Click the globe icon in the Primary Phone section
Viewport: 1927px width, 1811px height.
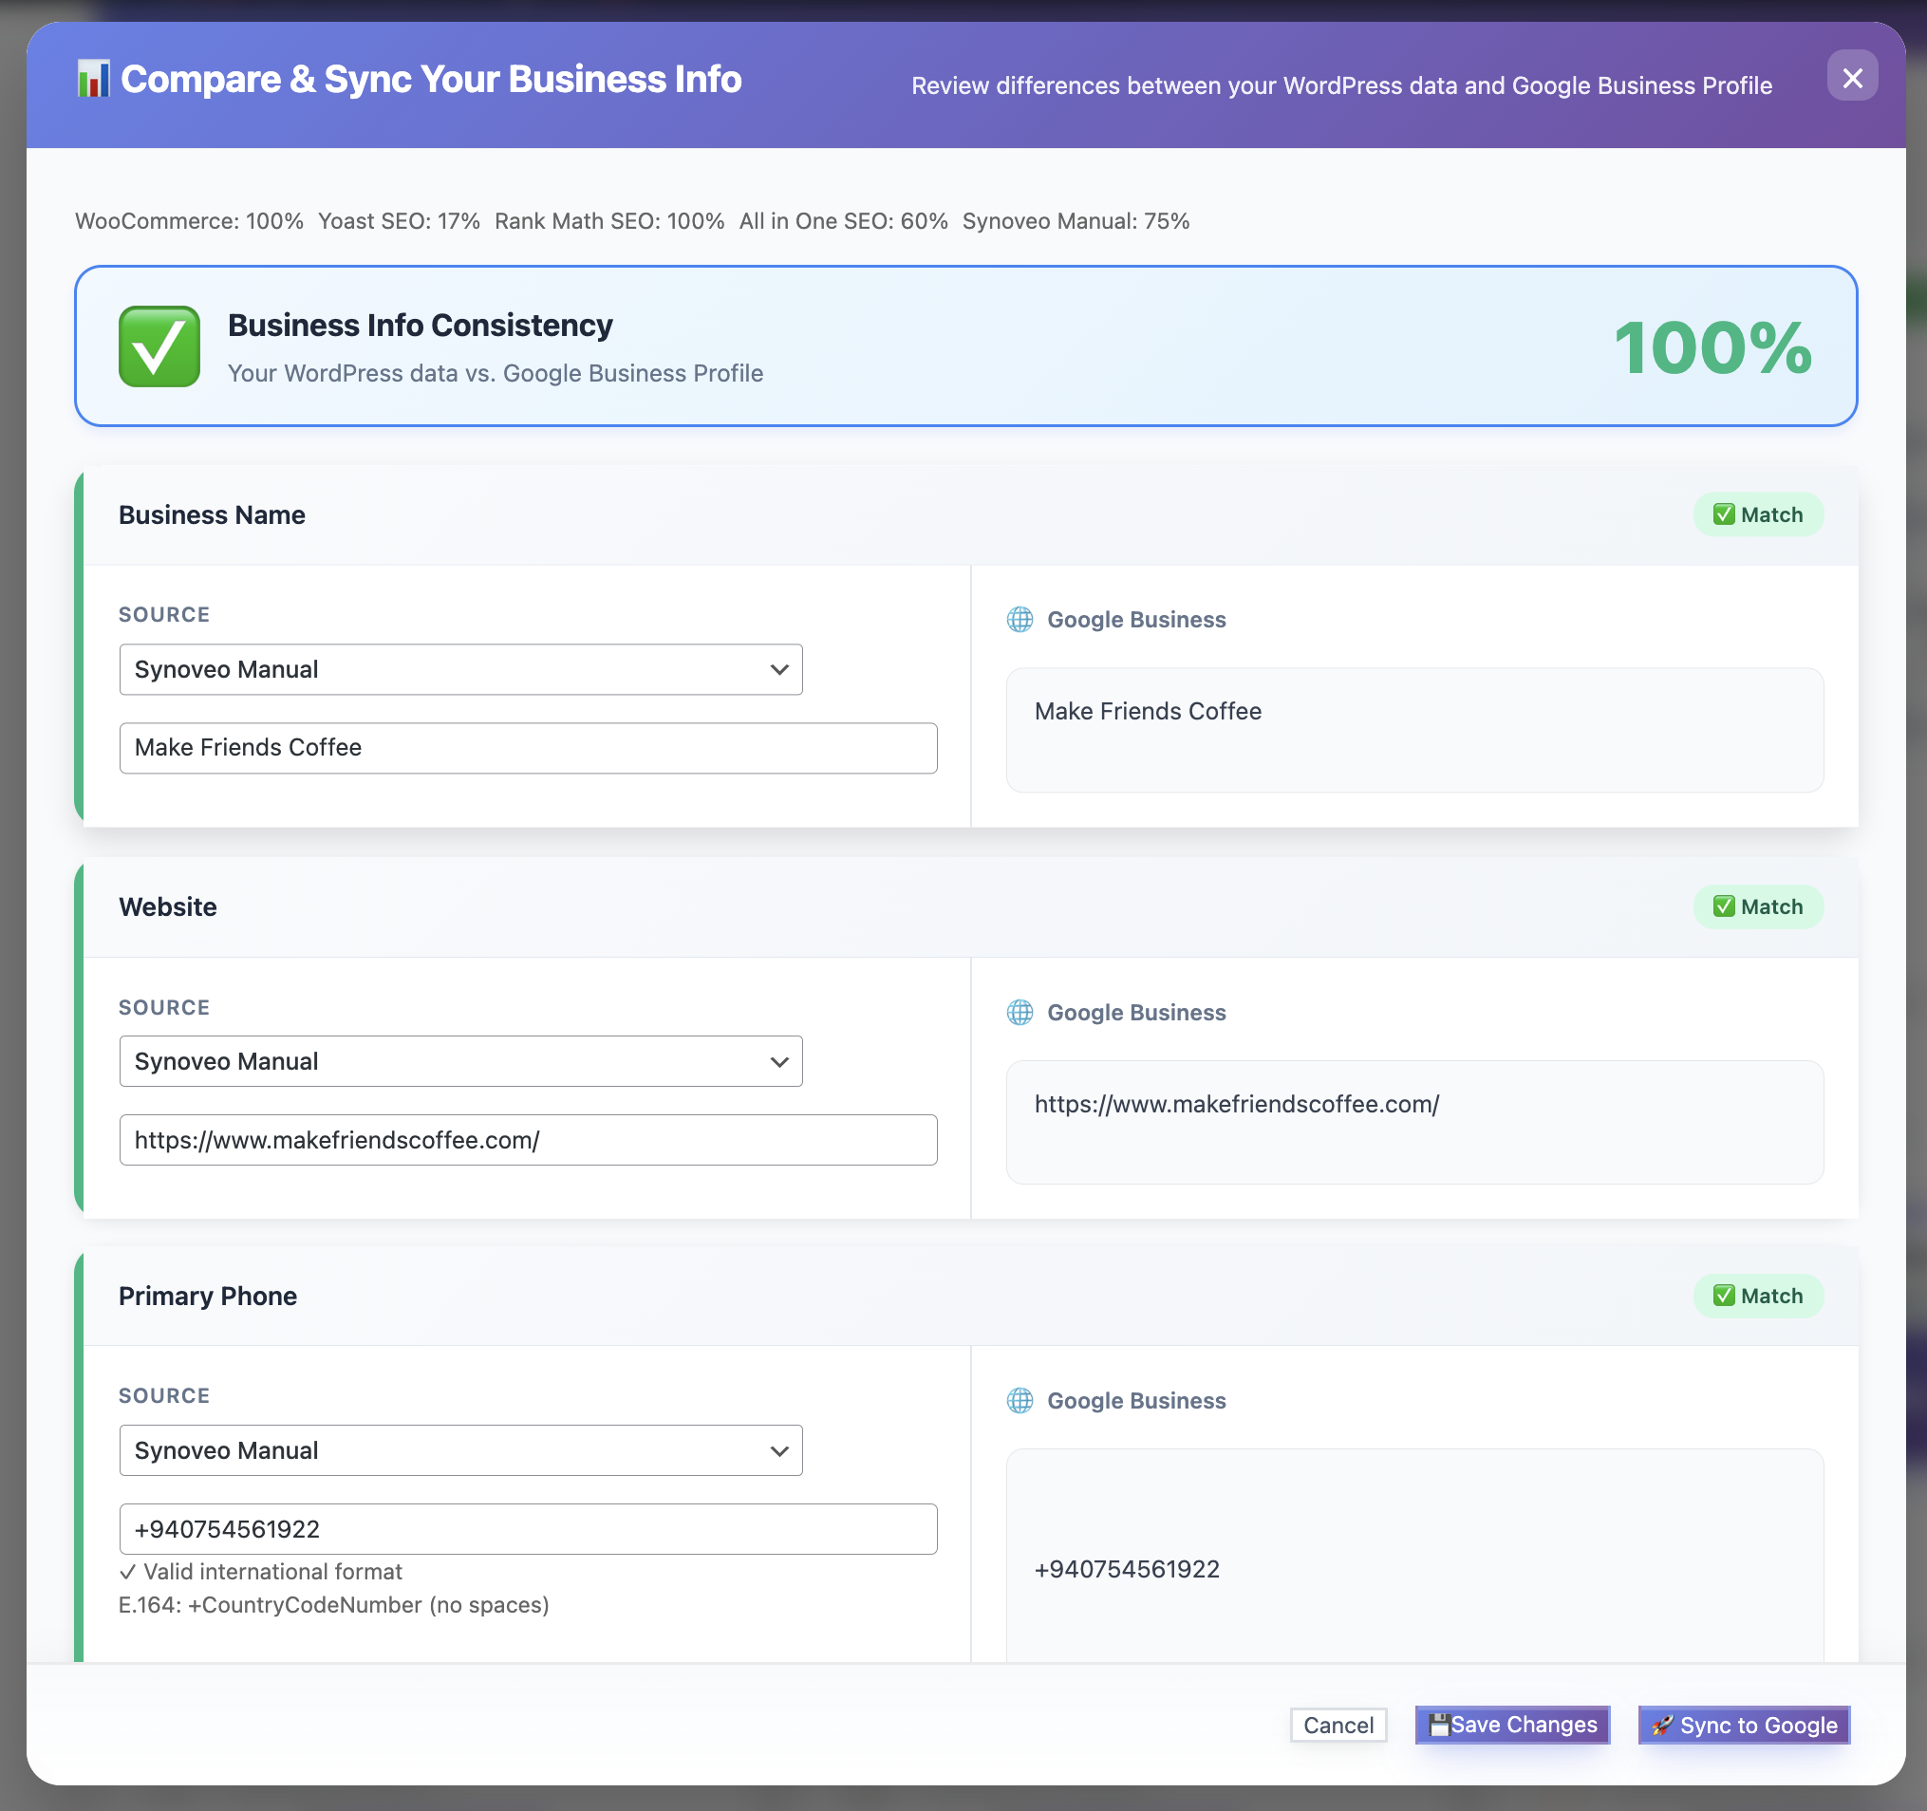click(1019, 1400)
